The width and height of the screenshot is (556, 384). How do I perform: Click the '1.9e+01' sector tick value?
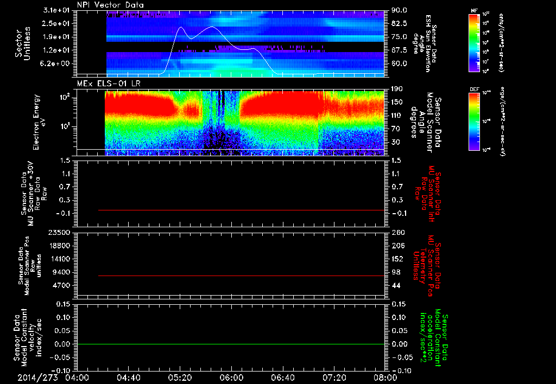pos(56,37)
